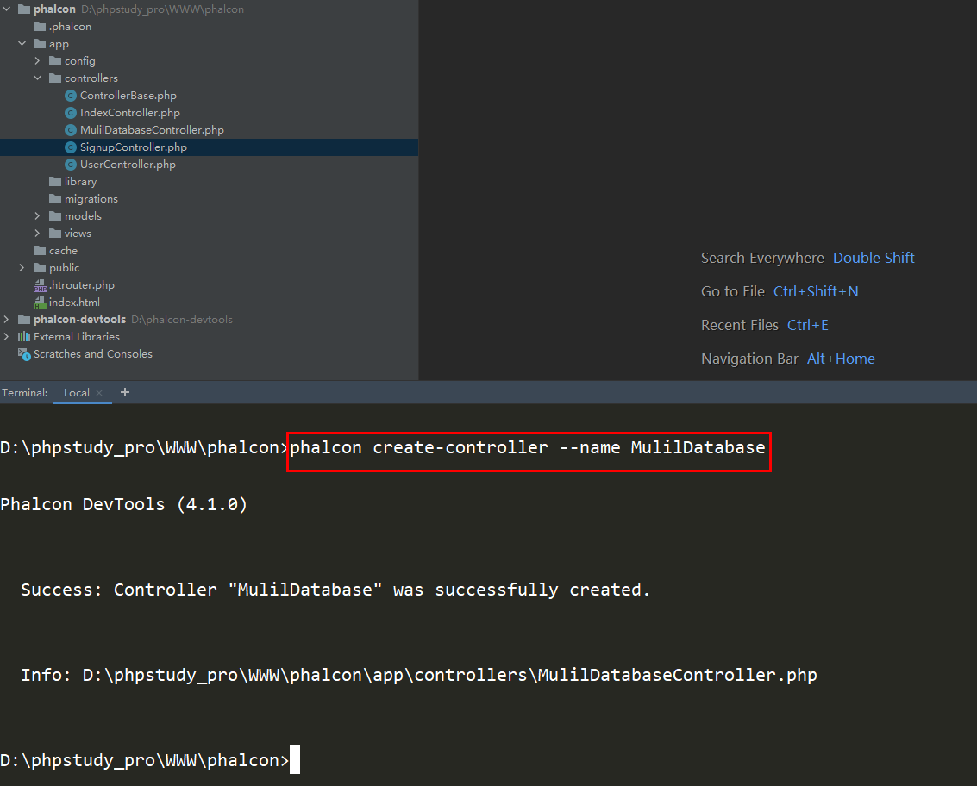The width and height of the screenshot is (977, 786).
Task: Click the app folder icon
Action: tap(40, 44)
